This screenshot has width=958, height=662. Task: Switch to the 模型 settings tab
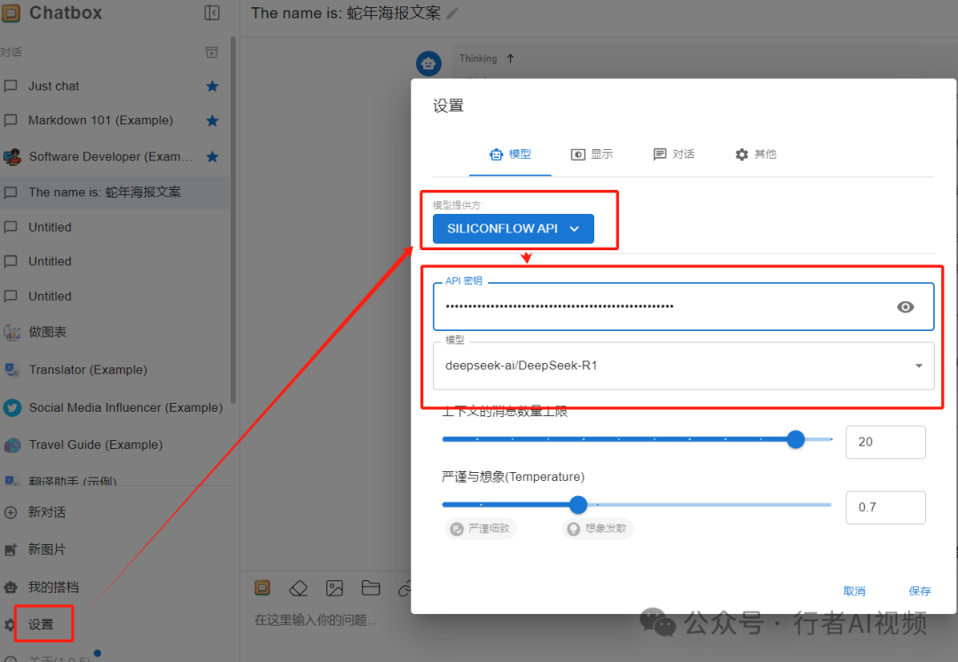coord(510,154)
